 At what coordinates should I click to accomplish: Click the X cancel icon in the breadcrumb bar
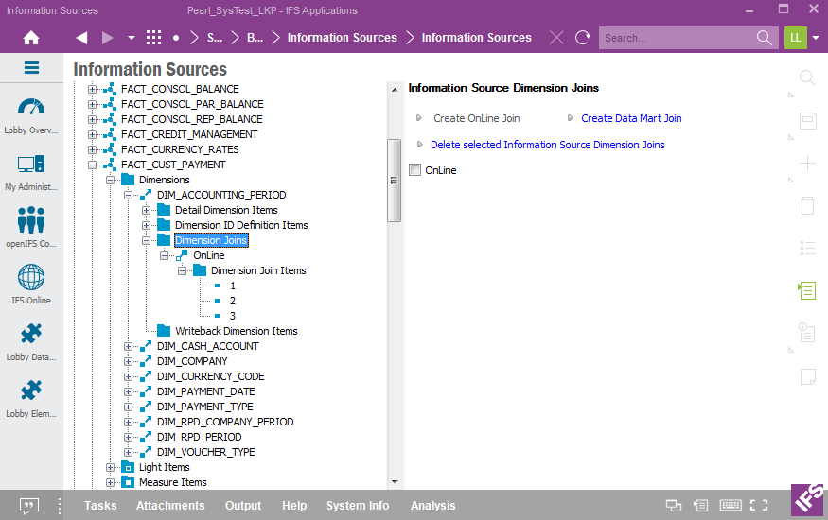pyautogui.click(x=556, y=38)
